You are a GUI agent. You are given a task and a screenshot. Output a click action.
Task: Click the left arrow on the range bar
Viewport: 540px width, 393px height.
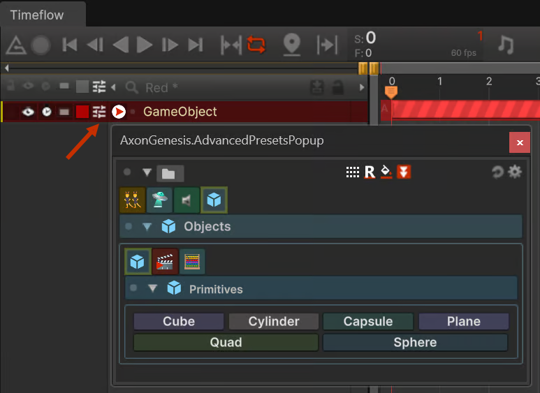point(6,68)
